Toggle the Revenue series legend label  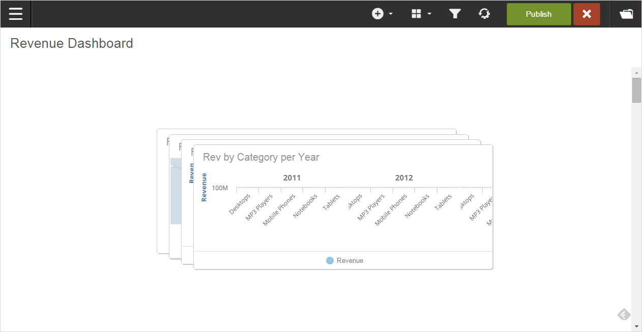pyautogui.click(x=350, y=260)
